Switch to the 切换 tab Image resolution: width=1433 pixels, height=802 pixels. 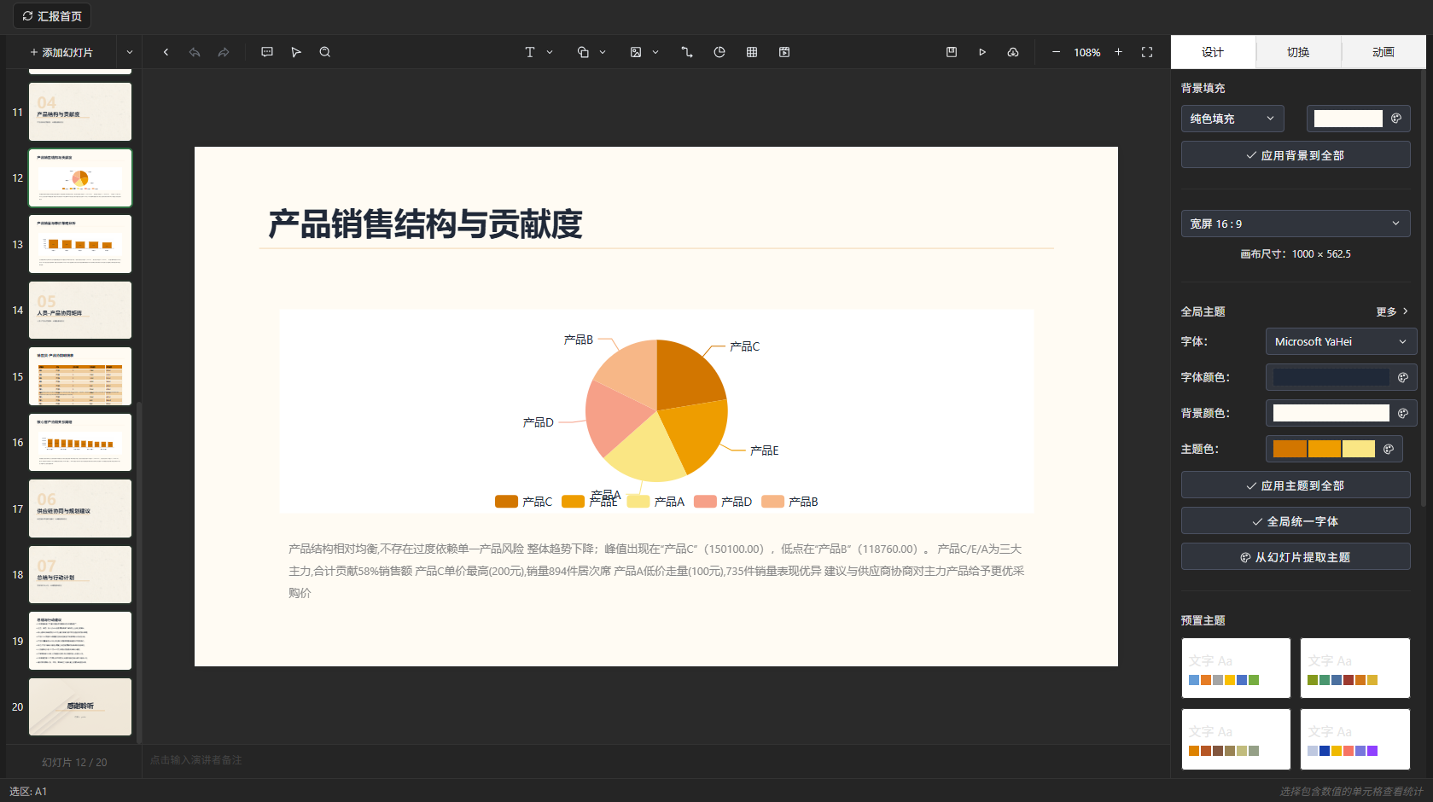tap(1298, 52)
